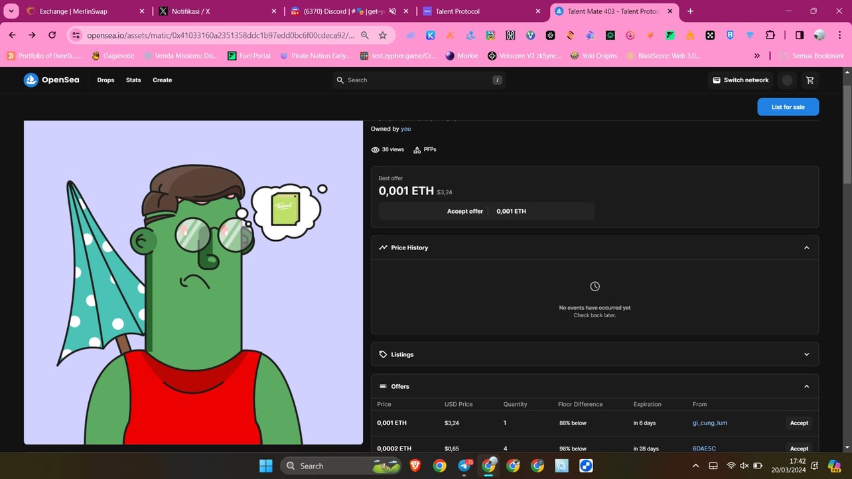
Task: Click the browser address bar URL
Action: (x=220, y=35)
